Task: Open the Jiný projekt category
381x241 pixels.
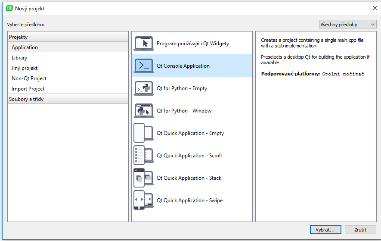Action: click(25, 68)
